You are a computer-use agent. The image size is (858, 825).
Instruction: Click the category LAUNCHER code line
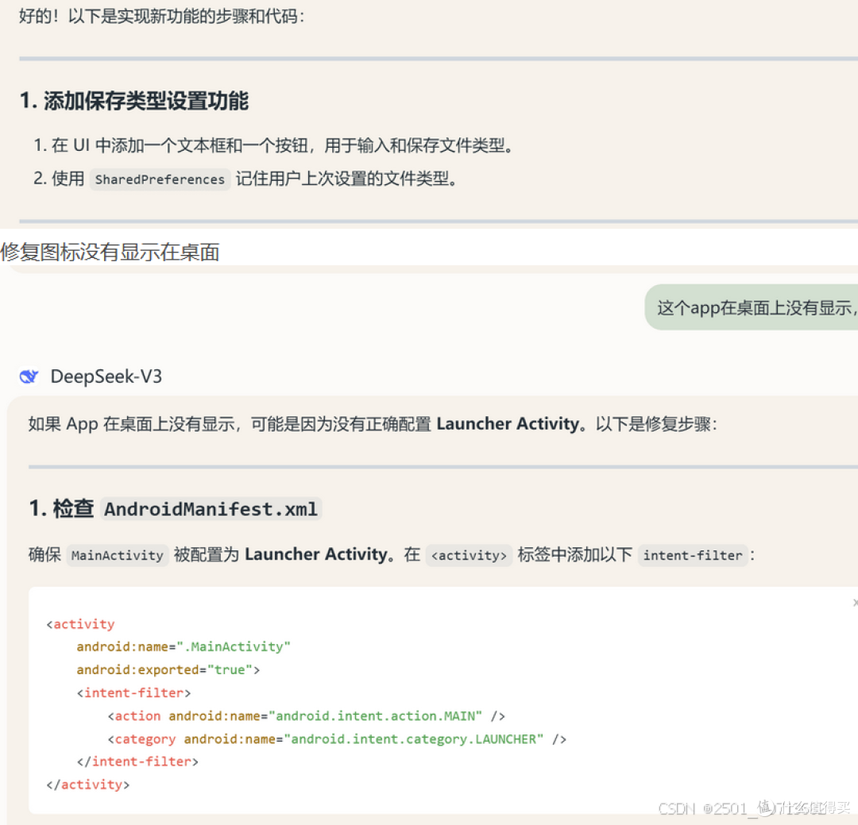[337, 739]
